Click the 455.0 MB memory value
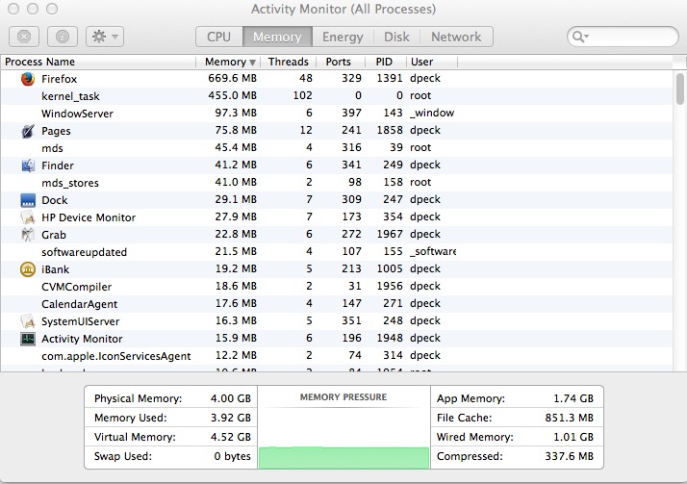Screen dimensions: 687x484 (x=232, y=95)
